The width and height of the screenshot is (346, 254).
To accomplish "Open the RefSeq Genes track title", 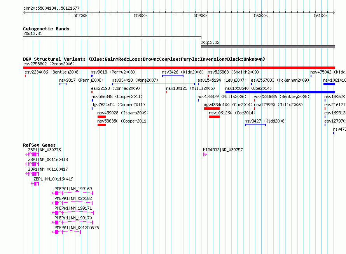I will [x=39, y=145].
